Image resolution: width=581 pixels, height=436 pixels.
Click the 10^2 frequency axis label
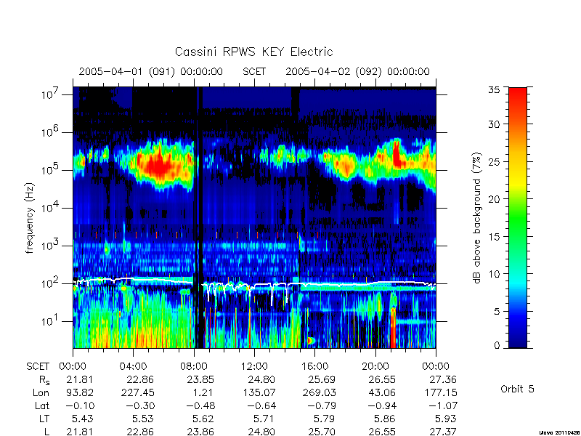(x=51, y=283)
